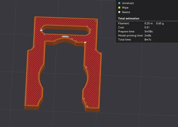This screenshot has width=178, height=127.
Task: Click the Cost: label
Action: pyautogui.click(x=121, y=27)
